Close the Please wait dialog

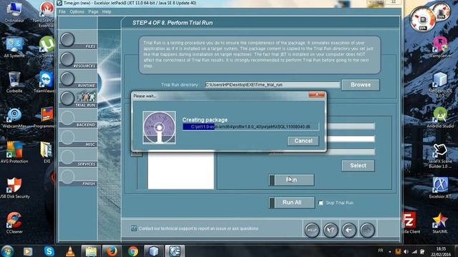pyautogui.click(x=316, y=95)
